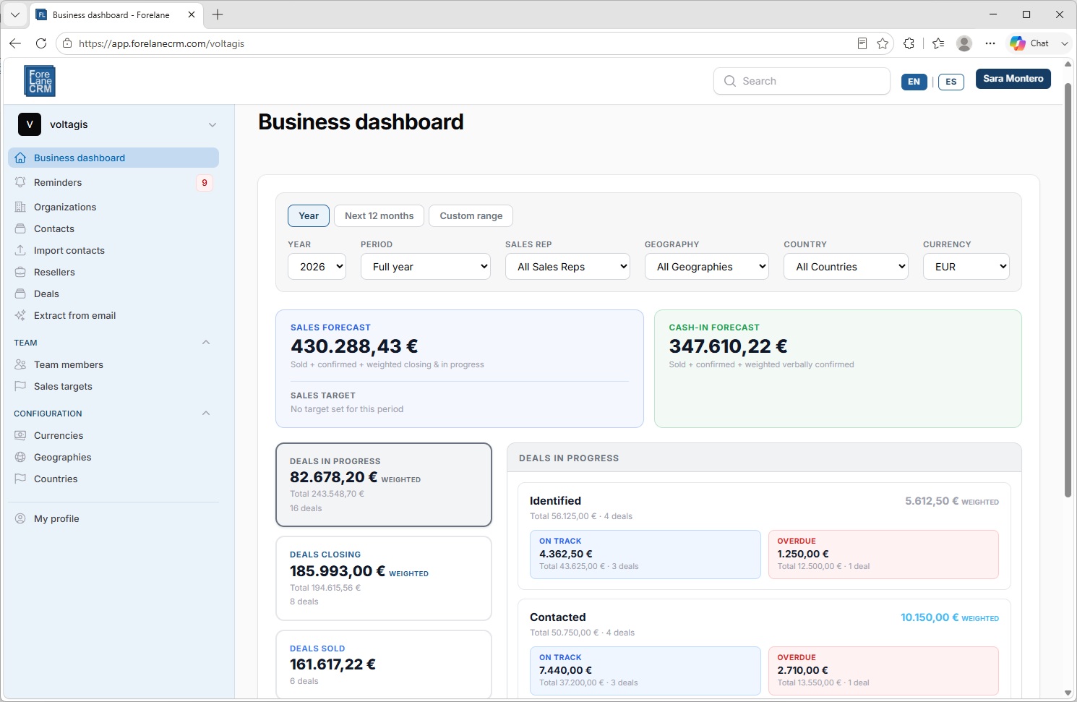Open Identified On Track deals card
The image size is (1077, 702).
pos(645,555)
